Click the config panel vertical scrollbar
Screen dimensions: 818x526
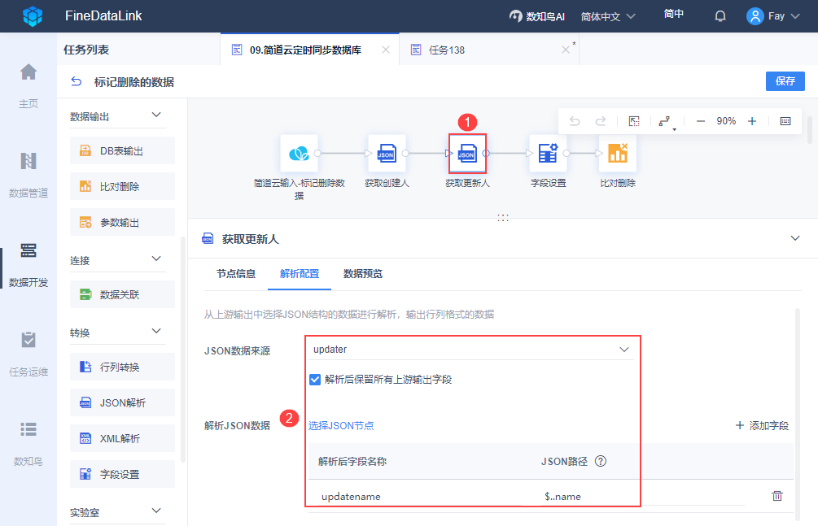tap(797, 413)
